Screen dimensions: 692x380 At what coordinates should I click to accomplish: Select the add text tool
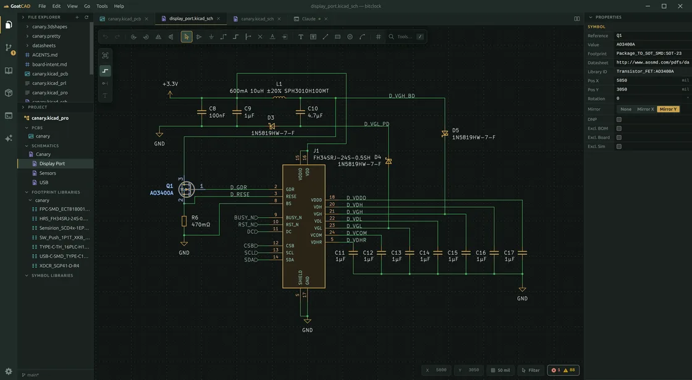point(300,36)
